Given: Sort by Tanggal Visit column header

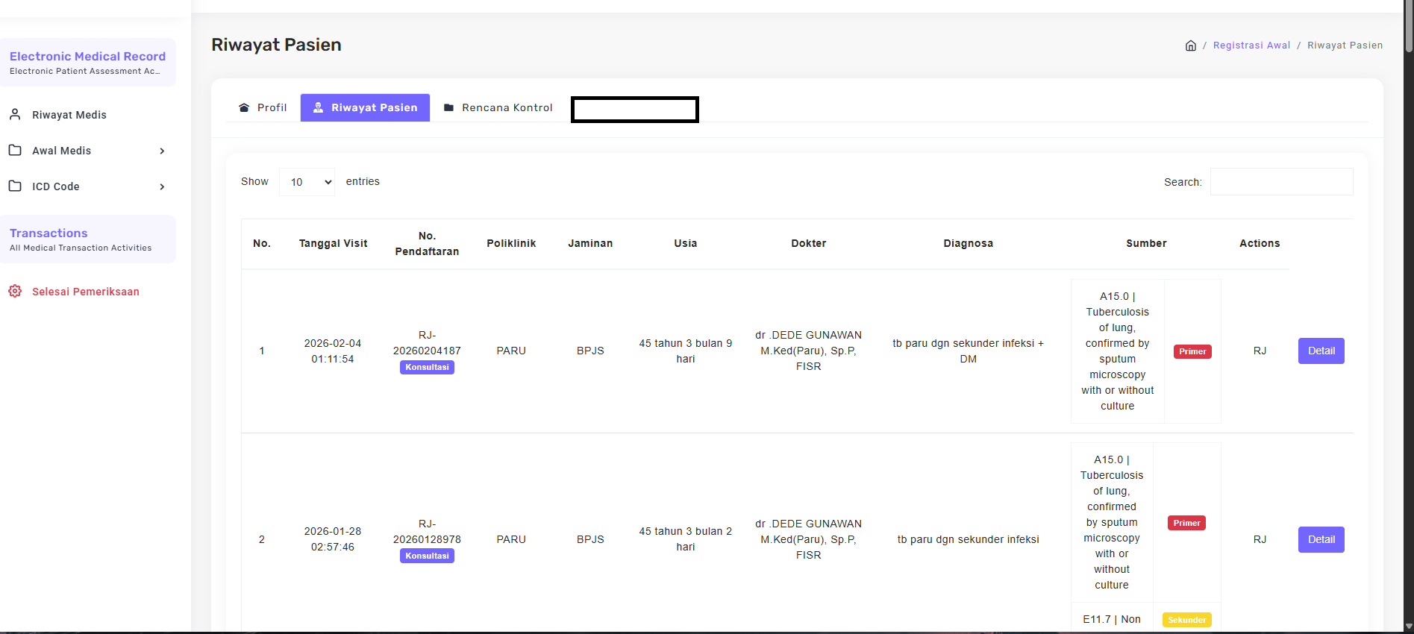Looking at the screenshot, I should click(x=333, y=244).
